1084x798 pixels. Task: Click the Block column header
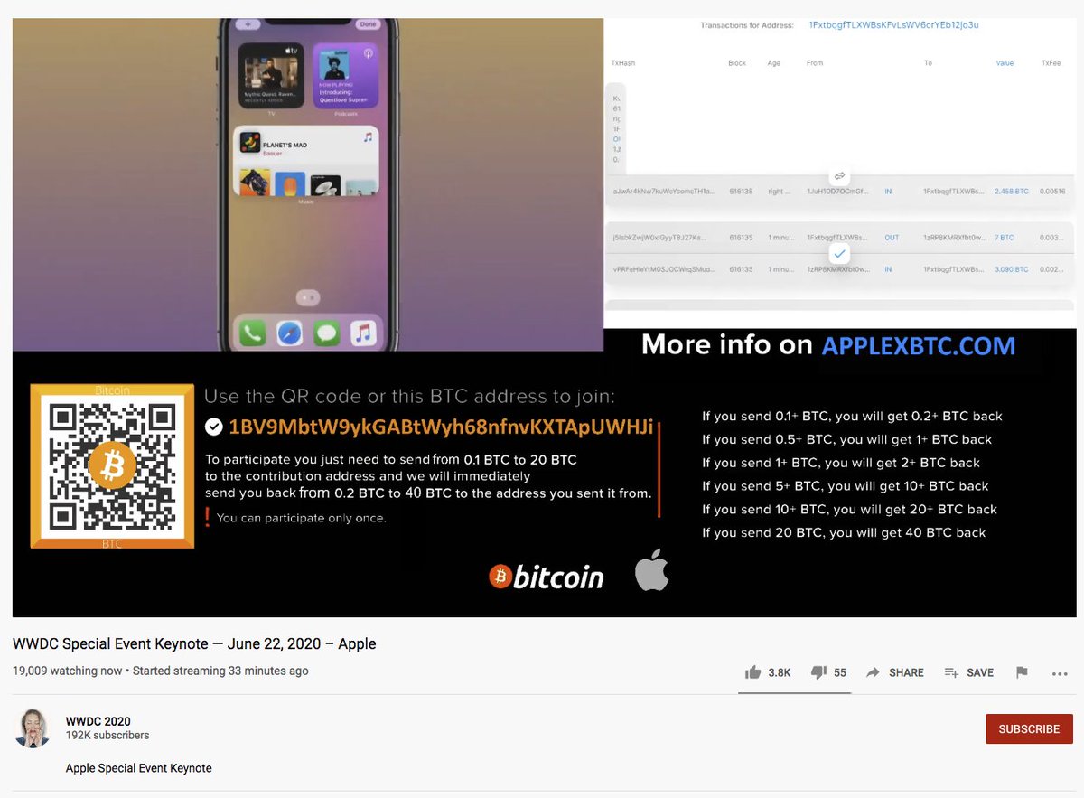coord(737,63)
